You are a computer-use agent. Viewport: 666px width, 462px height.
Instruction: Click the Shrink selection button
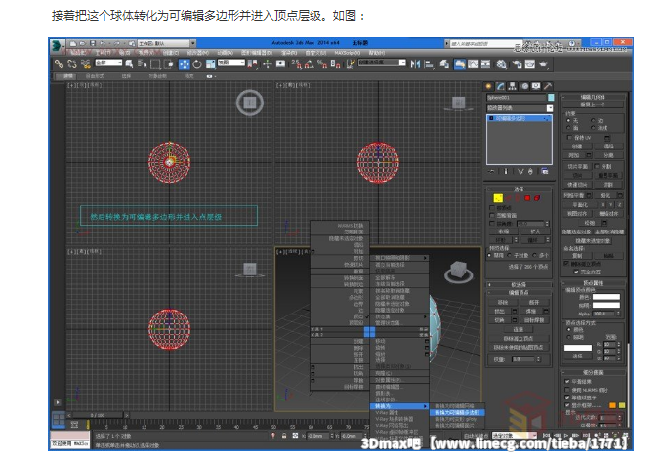504,231
